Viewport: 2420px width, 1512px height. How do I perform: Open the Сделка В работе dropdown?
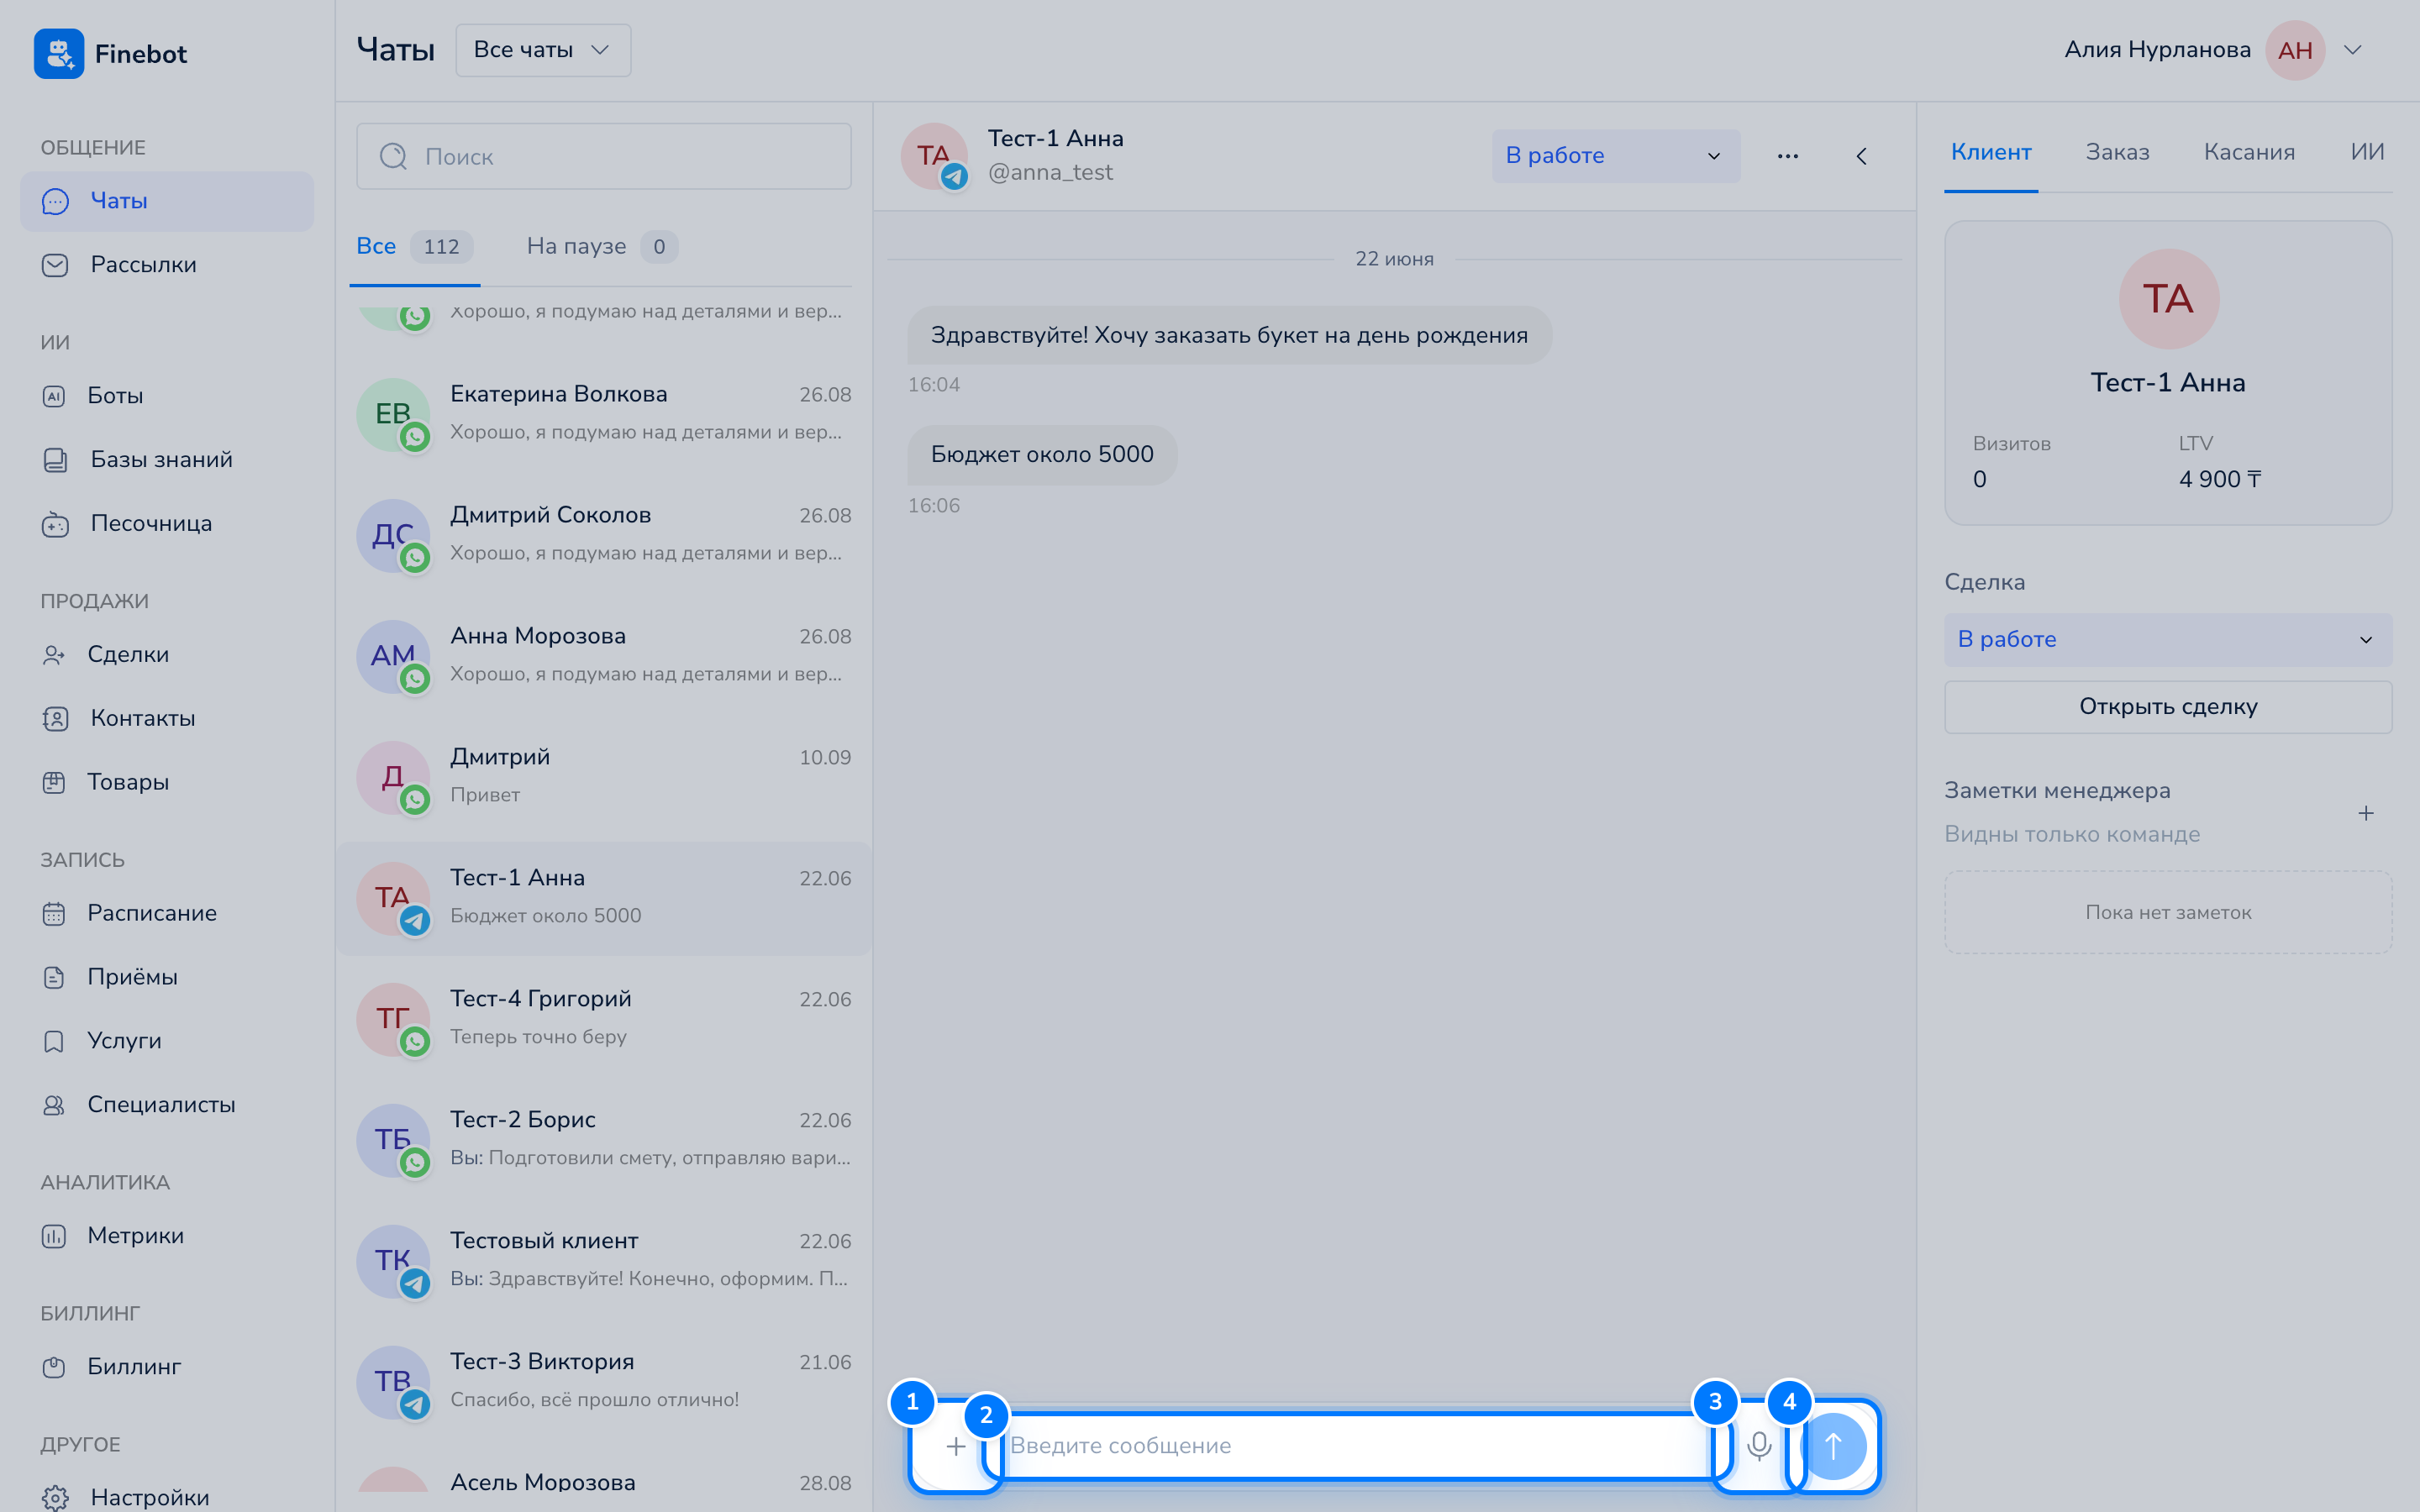pos(2168,640)
